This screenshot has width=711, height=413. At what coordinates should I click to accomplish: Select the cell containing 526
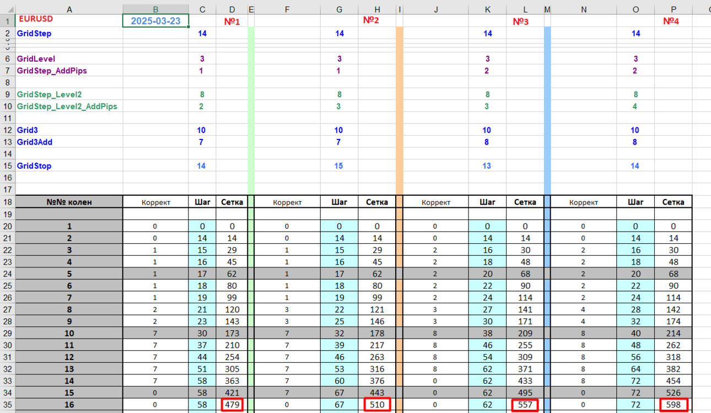point(674,393)
